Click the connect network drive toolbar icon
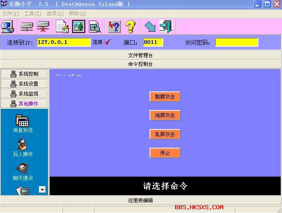 27,26
